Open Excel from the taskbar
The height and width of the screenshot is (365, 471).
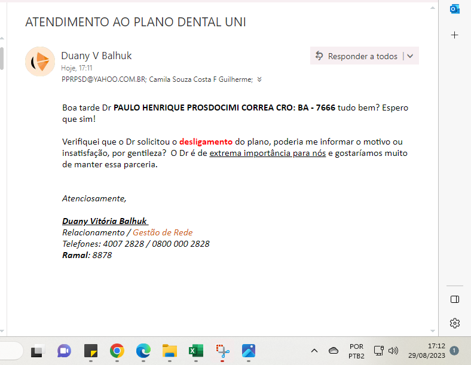pyautogui.click(x=195, y=351)
